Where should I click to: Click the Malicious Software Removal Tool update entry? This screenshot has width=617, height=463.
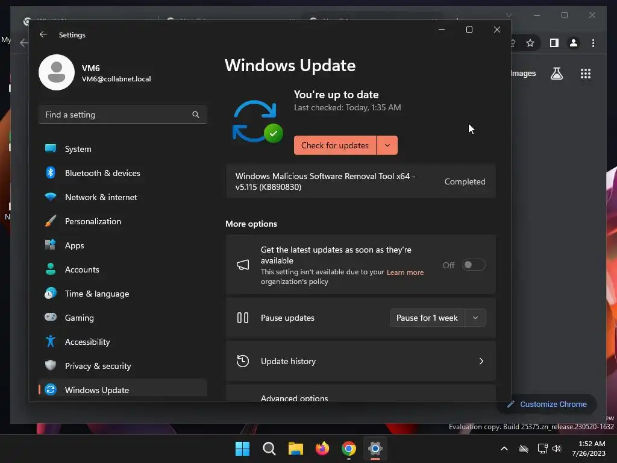click(x=360, y=181)
